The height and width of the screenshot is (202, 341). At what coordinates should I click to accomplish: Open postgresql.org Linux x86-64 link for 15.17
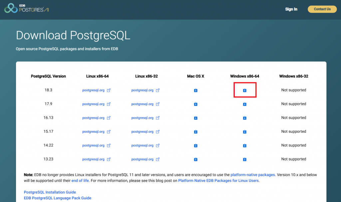[96, 131]
